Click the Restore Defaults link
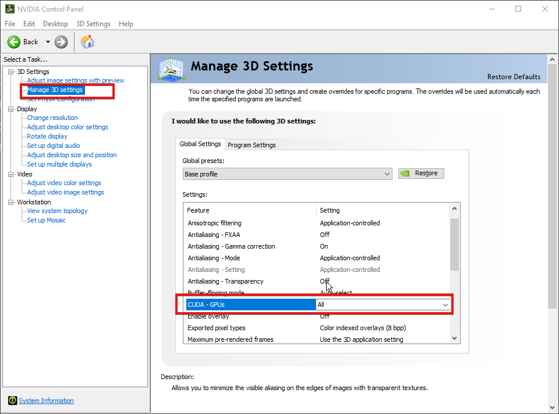 coord(514,77)
